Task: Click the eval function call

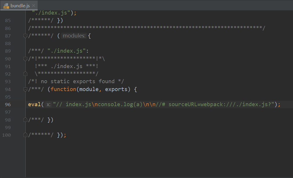Action: [34, 104]
